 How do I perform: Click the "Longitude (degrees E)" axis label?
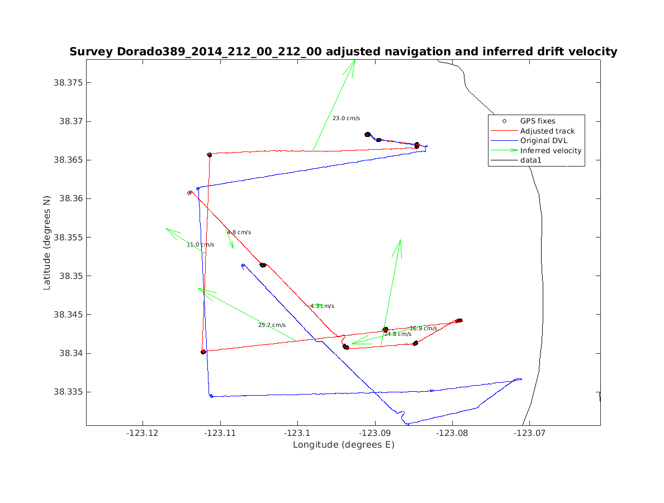[x=343, y=445]
